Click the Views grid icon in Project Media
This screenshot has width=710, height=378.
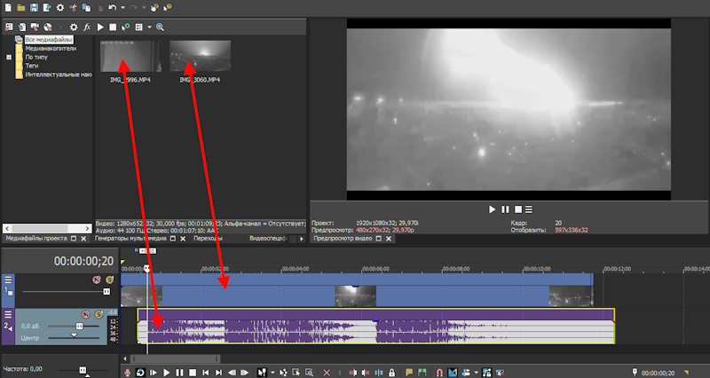tap(139, 28)
